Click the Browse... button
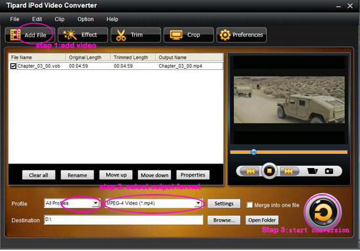The image size is (360, 251). pos(224,220)
